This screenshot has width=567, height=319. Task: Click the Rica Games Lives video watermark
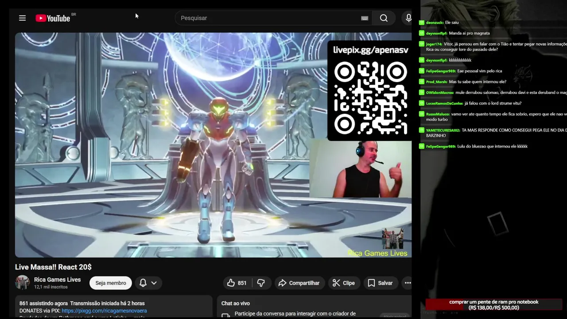click(x=377, y=253)
